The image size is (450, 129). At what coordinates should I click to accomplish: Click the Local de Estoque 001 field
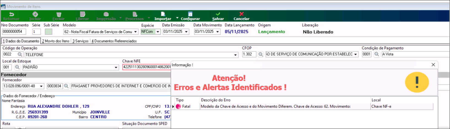(7, 67)
